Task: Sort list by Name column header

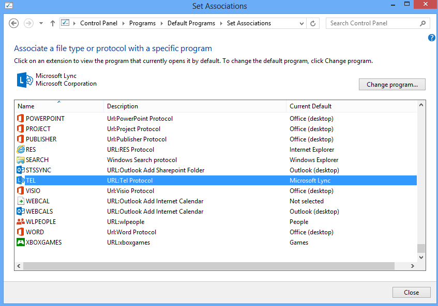Action: [59, 106]
